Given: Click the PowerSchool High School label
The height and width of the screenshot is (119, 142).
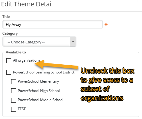Looking at the screenshot, I should [39, 91].
